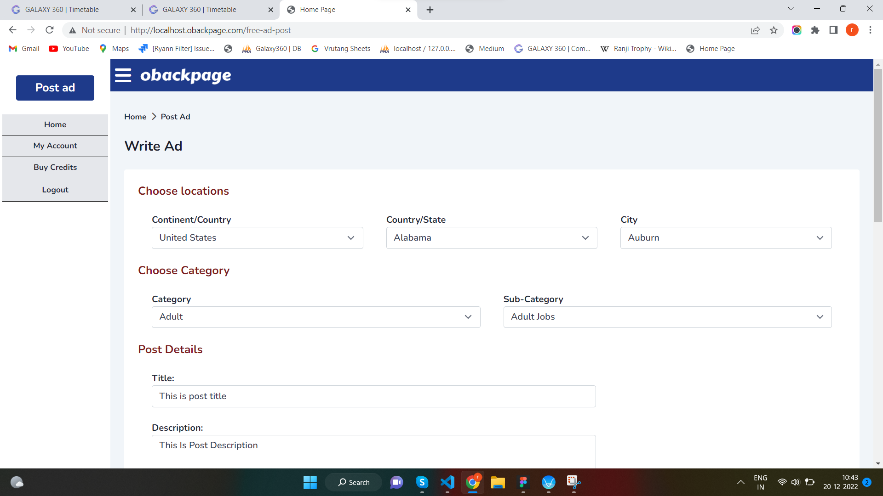
Task: Expand the Country/State dropdown showing Alabama
Action: click(x=492, y=238)
